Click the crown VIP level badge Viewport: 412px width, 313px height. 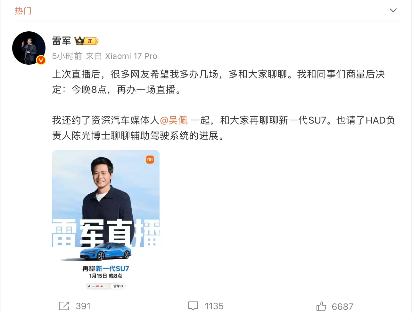click(x=86, y=41)
